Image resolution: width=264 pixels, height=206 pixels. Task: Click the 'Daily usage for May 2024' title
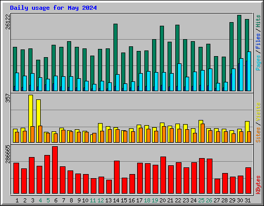click(53, 8)
